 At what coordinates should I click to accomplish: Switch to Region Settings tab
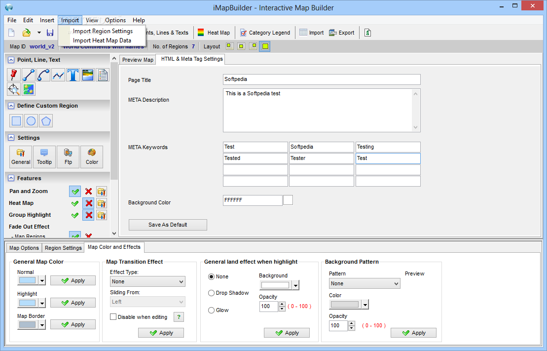63,248
